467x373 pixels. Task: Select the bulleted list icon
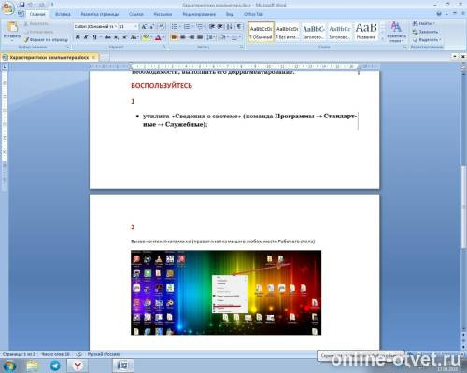175,27
